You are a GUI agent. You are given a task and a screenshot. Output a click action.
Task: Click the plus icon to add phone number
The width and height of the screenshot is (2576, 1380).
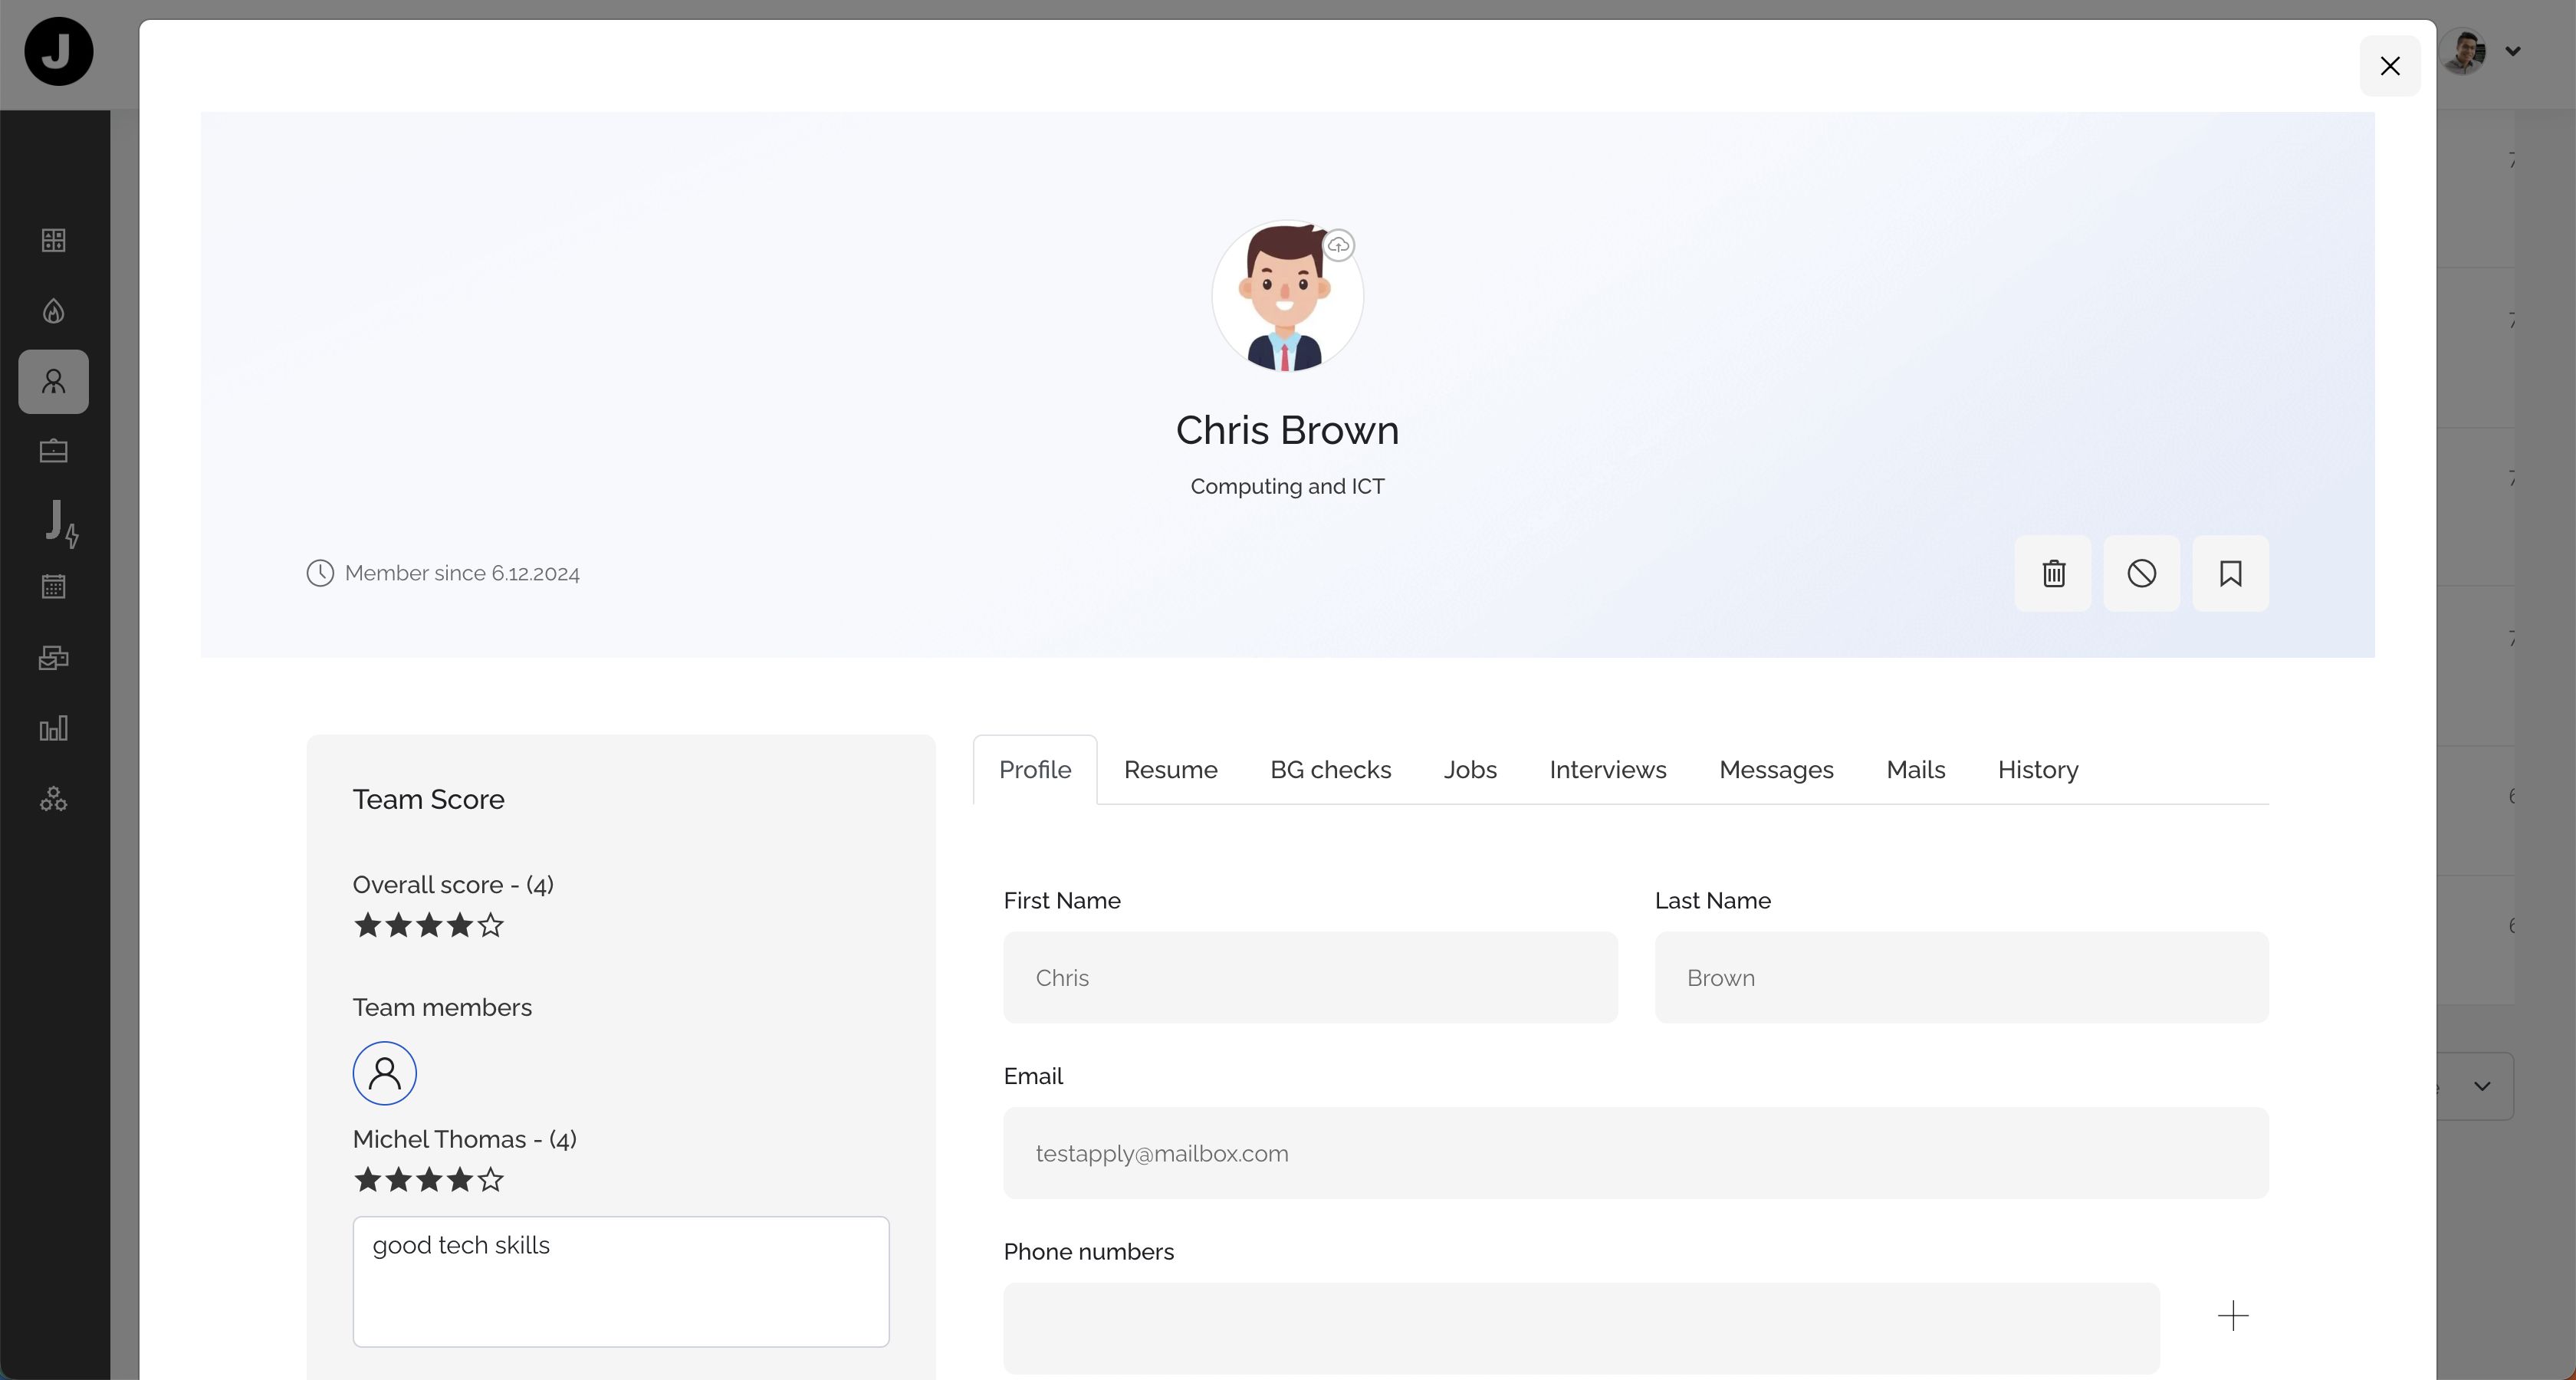point(2232,1315)
